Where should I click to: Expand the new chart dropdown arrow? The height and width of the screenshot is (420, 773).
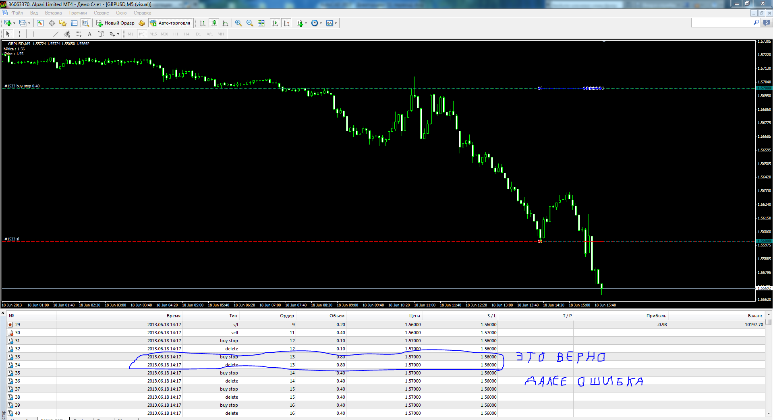tap(14, 23)
